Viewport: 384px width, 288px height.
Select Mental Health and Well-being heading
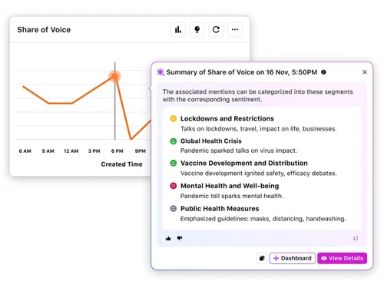point(230,186)
